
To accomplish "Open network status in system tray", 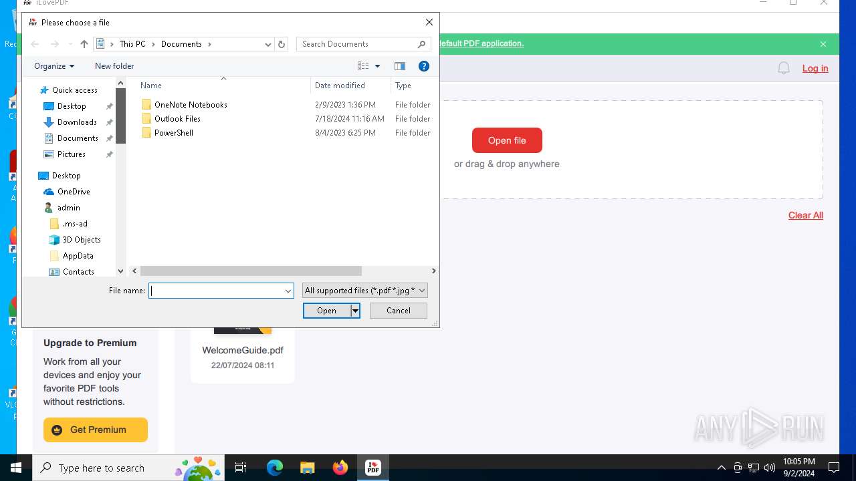I will (754, 468).
